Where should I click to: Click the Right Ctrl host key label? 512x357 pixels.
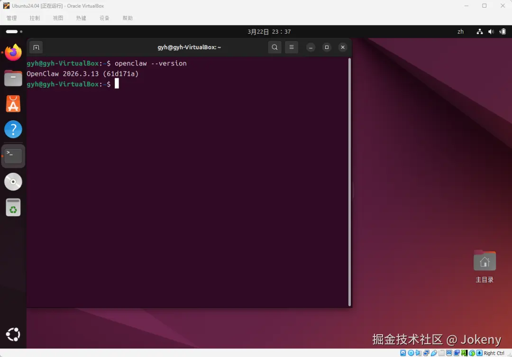(x=494, y=353)
